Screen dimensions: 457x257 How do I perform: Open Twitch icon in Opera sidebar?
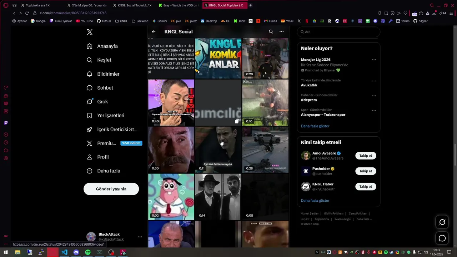(6, 123)
